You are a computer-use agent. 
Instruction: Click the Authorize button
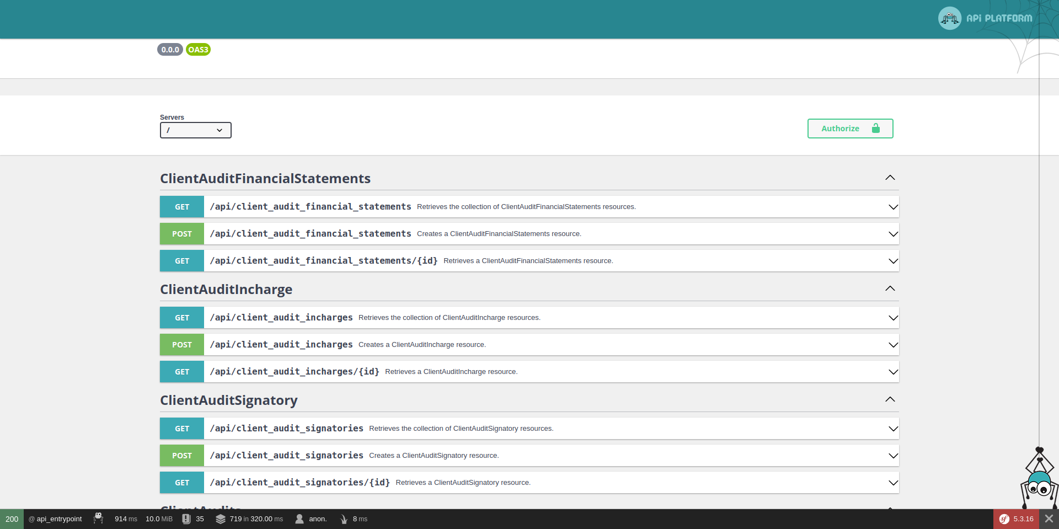click(850, 129)
